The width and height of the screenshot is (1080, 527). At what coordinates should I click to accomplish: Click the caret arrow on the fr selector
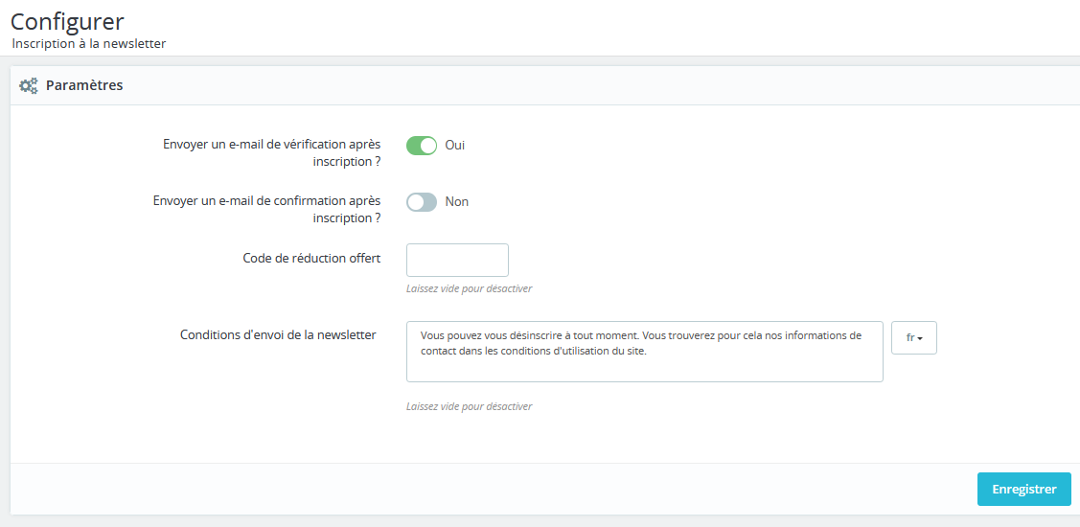tap(920, 339)
